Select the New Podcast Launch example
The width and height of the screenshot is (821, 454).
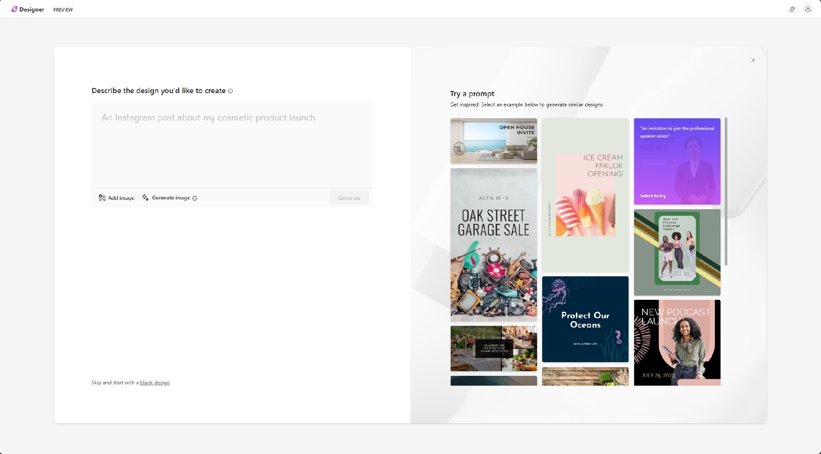[677, 343]
